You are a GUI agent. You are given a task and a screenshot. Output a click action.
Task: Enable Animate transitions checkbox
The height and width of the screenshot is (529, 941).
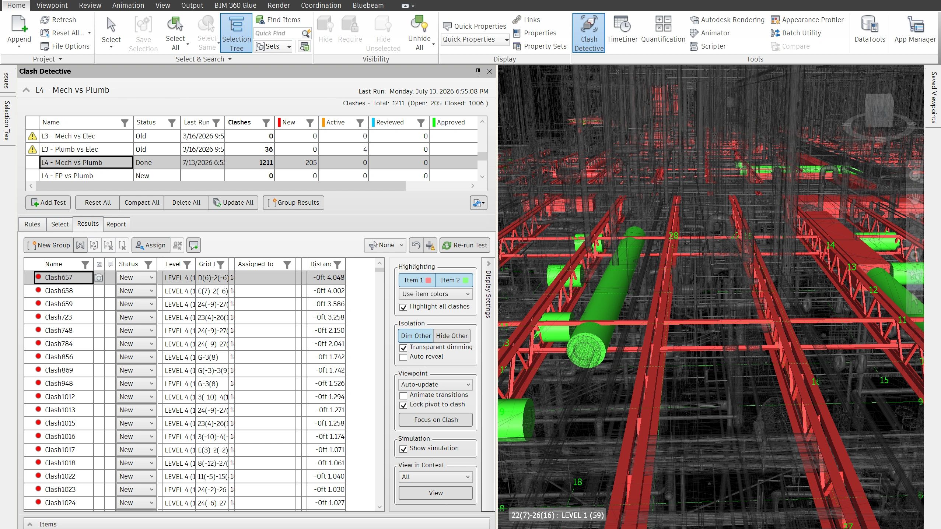click(x=403, y=395)
